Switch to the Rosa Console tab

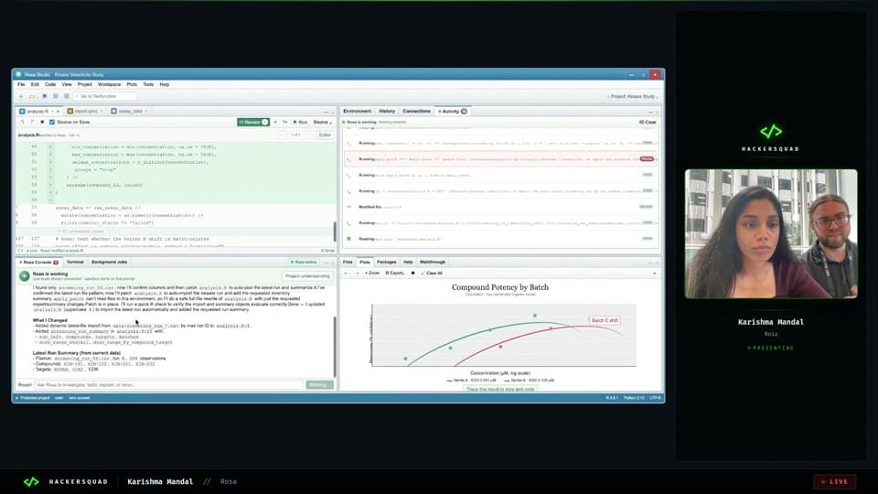click(x=38, y=263)
